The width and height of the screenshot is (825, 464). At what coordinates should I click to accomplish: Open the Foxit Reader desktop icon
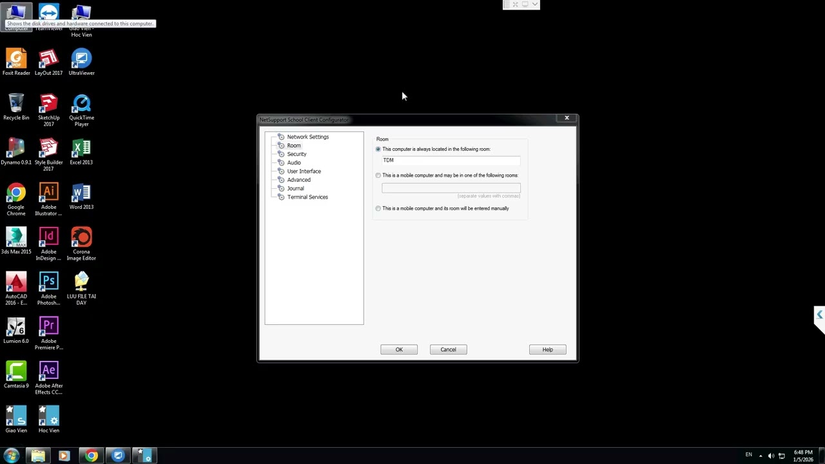[x=16, y=63]
